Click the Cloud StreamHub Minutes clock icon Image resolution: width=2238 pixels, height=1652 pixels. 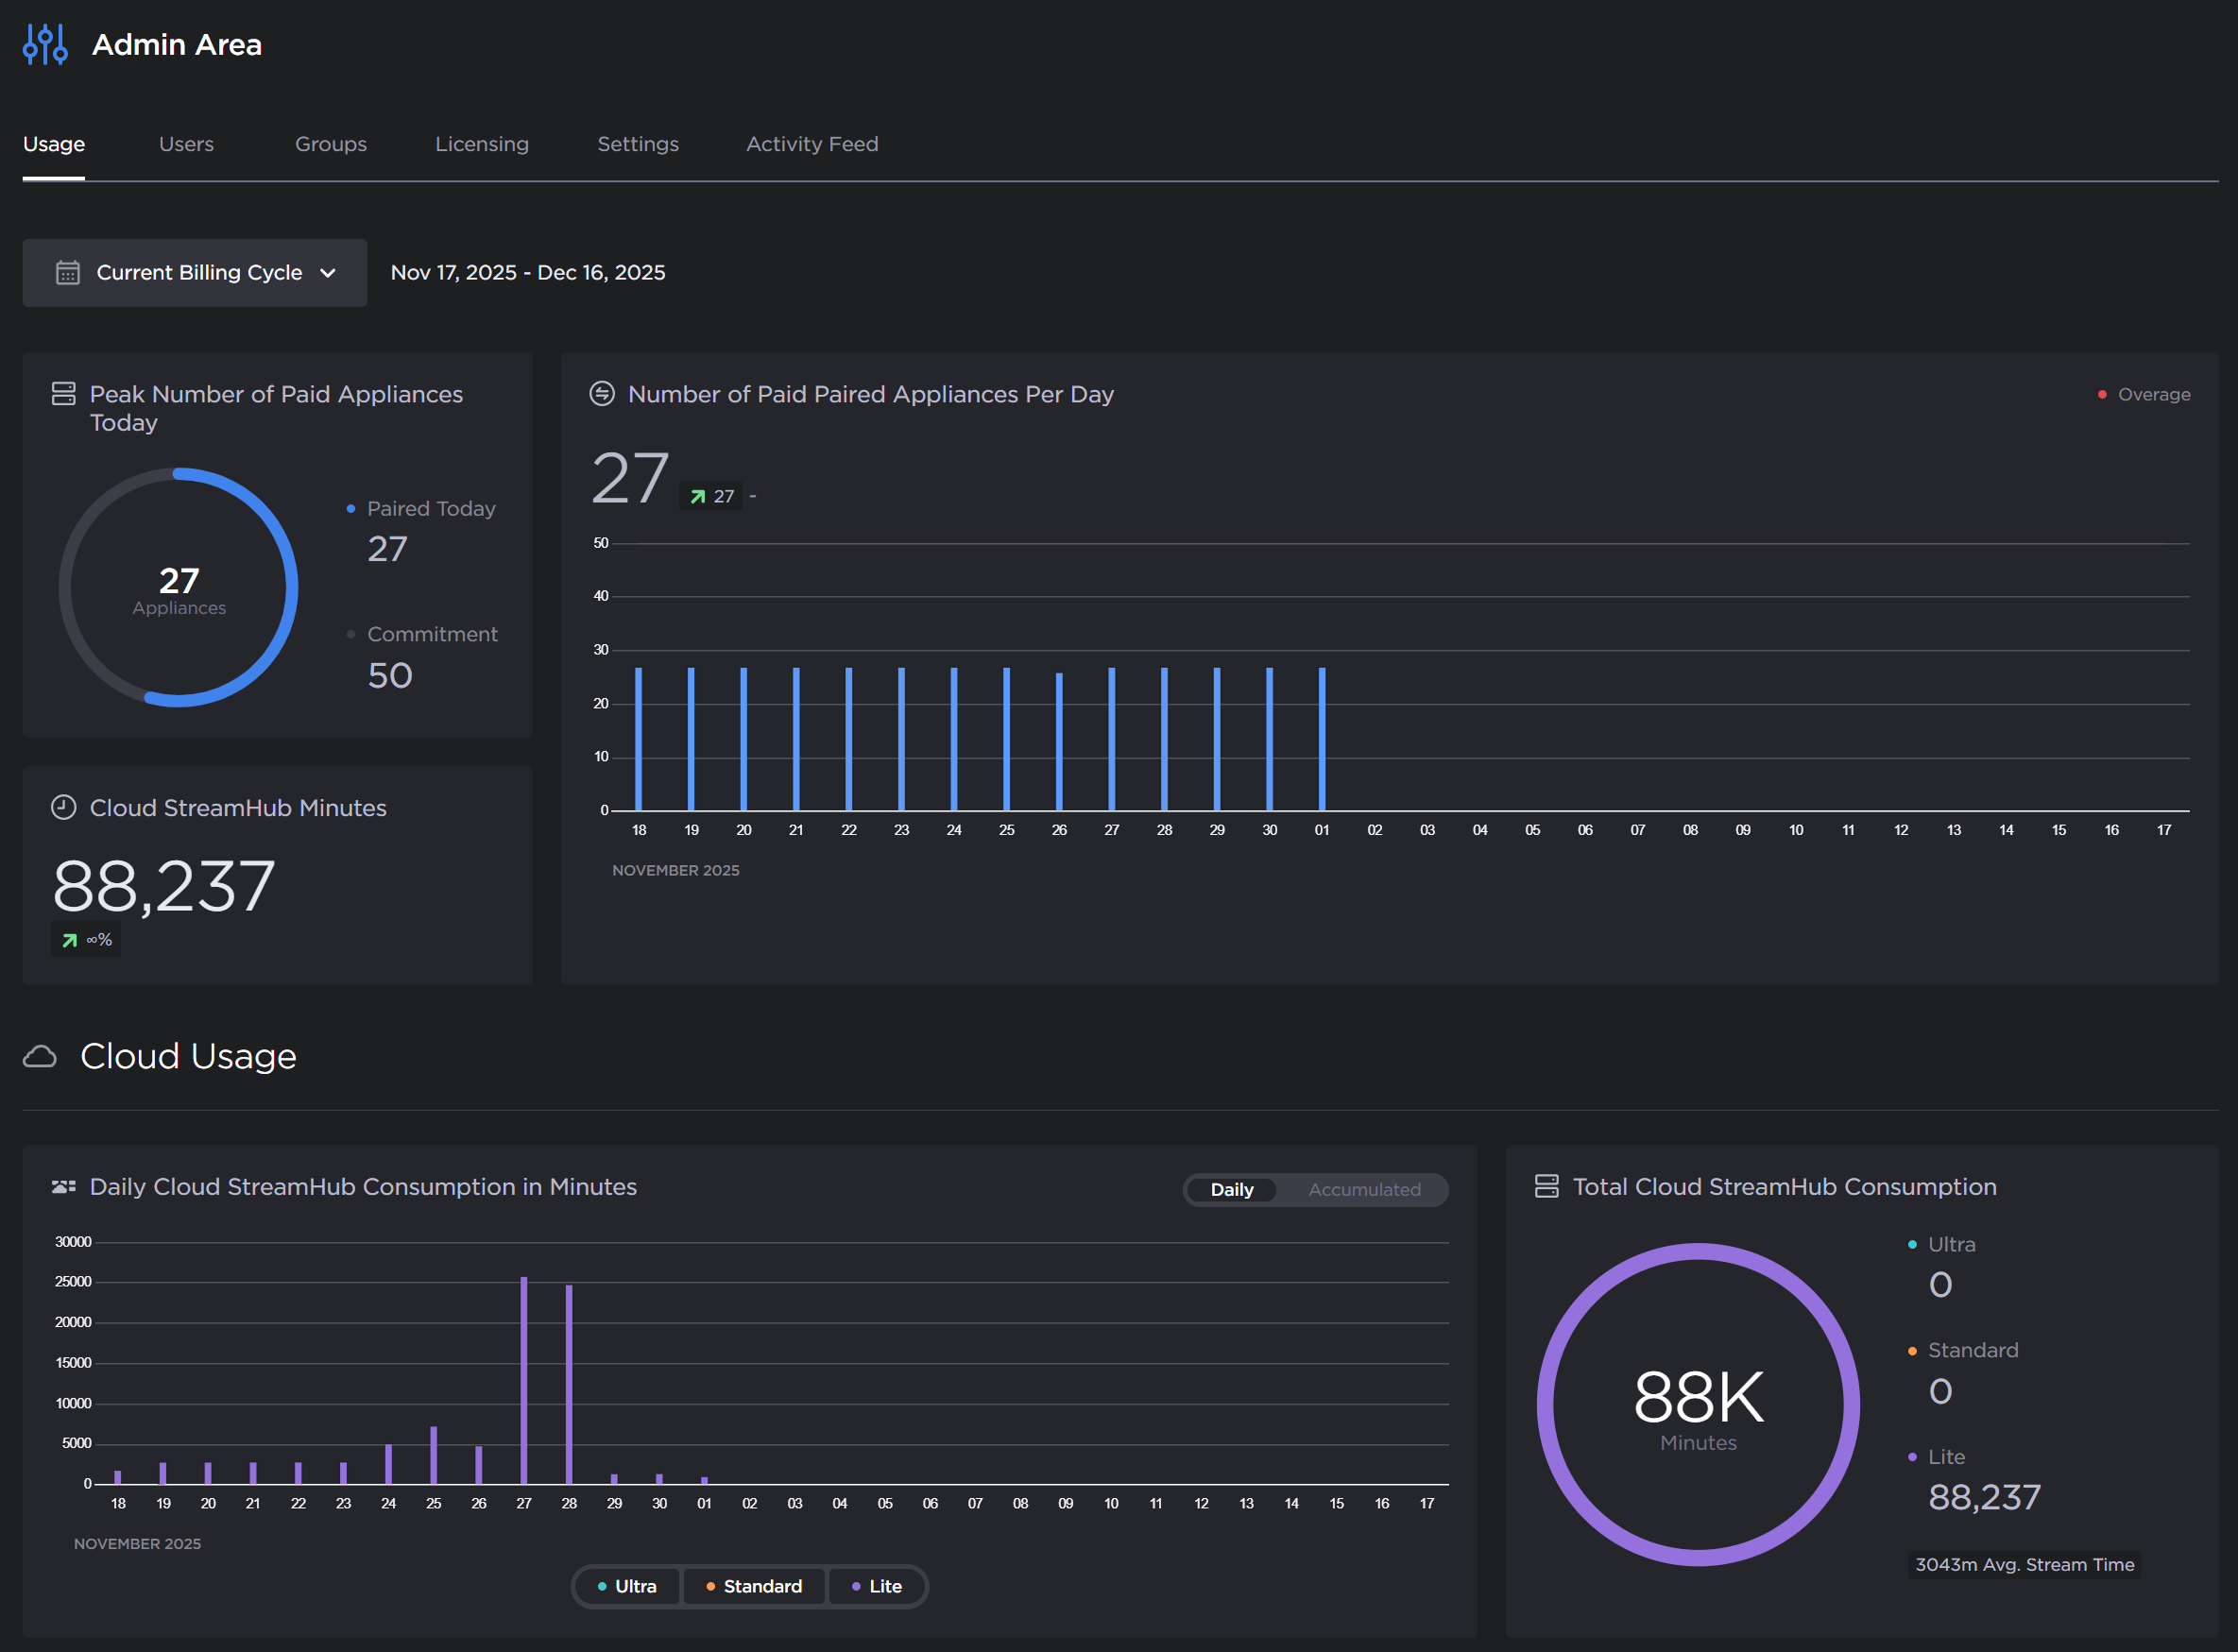click(63, 808)
